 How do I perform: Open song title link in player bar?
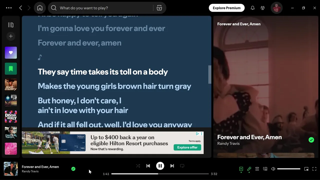[40, 167]
